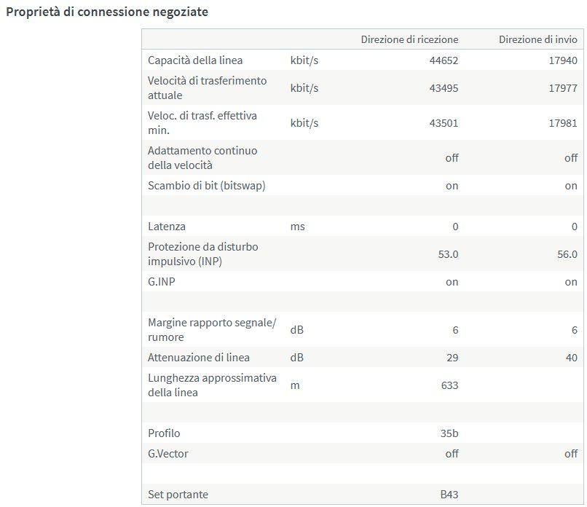Click the 'Direzione di invio' column header
Screen dimensions: 587x507
point(537,39)
